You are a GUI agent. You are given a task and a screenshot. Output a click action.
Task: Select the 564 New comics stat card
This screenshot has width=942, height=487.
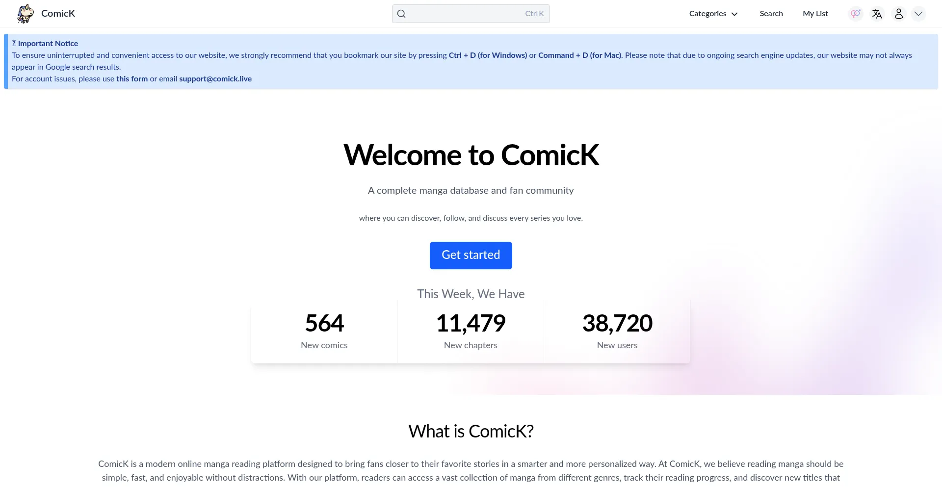[324, 331]
